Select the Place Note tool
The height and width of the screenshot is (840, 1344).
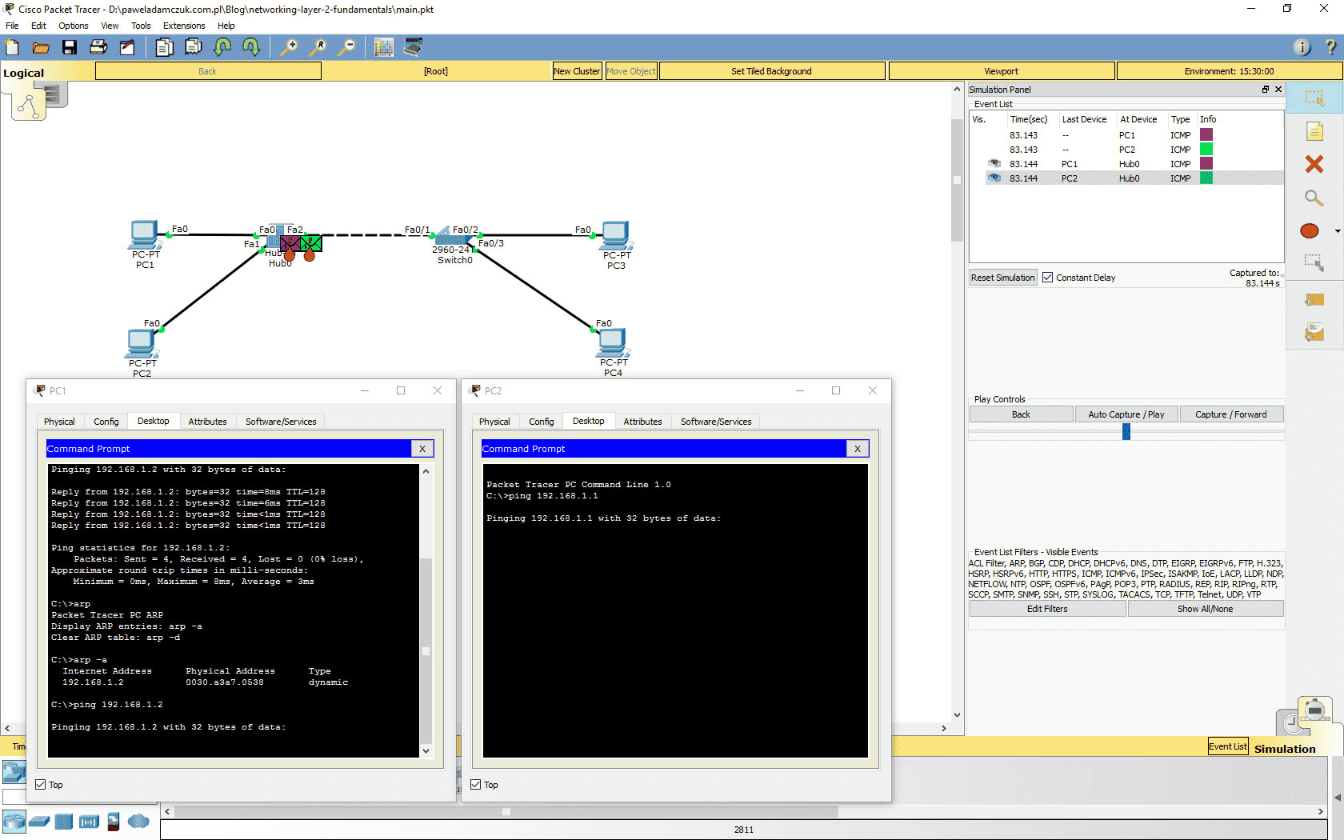tap(1314, 131)
